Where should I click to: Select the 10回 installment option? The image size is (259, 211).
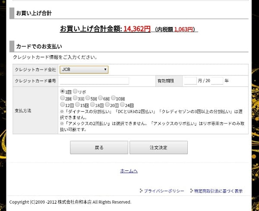113,98
